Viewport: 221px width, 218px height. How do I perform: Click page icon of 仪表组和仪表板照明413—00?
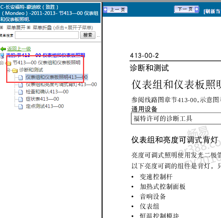(21, 77)
